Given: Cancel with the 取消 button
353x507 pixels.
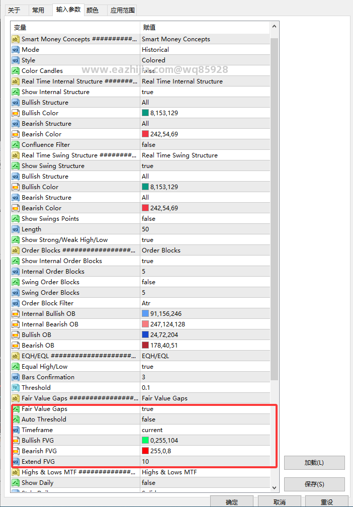Looking at the screenshot, I should pos(279,502).
